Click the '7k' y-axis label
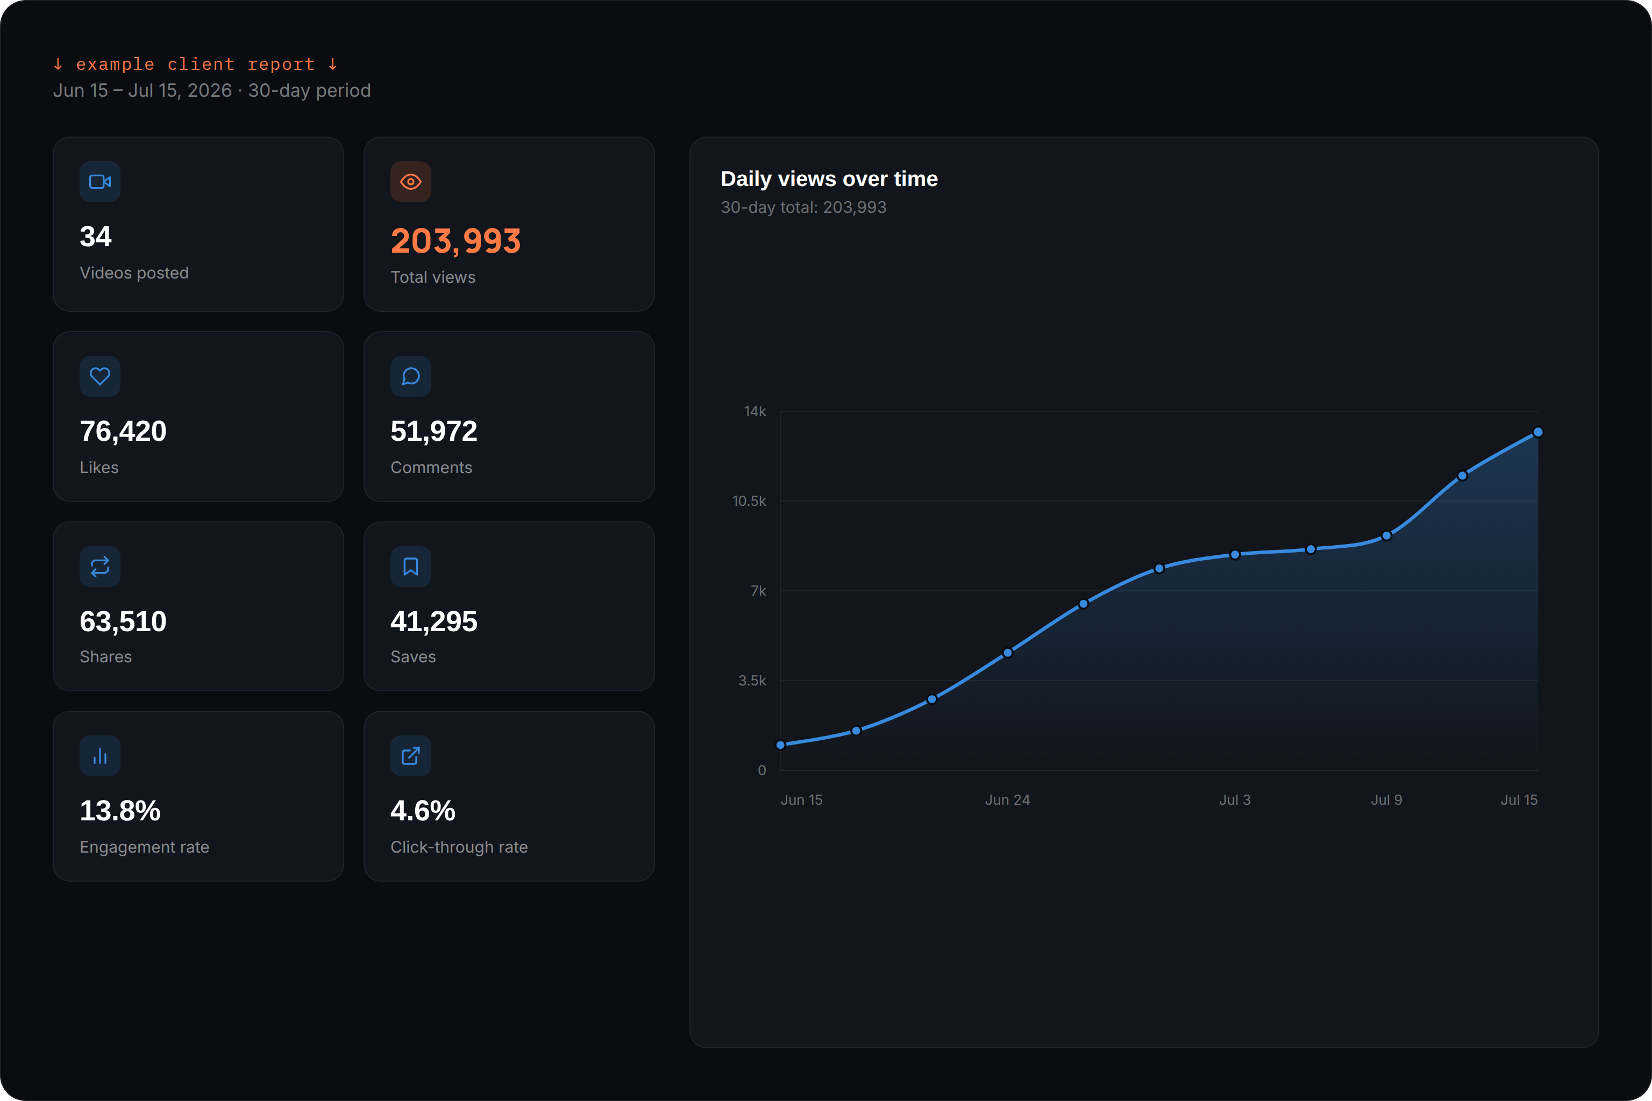Screen dimensions: 1652x1101 click(x=759, y=591)
